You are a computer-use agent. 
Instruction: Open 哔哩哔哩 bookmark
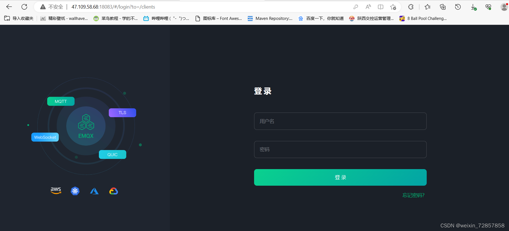pos(166,19)
